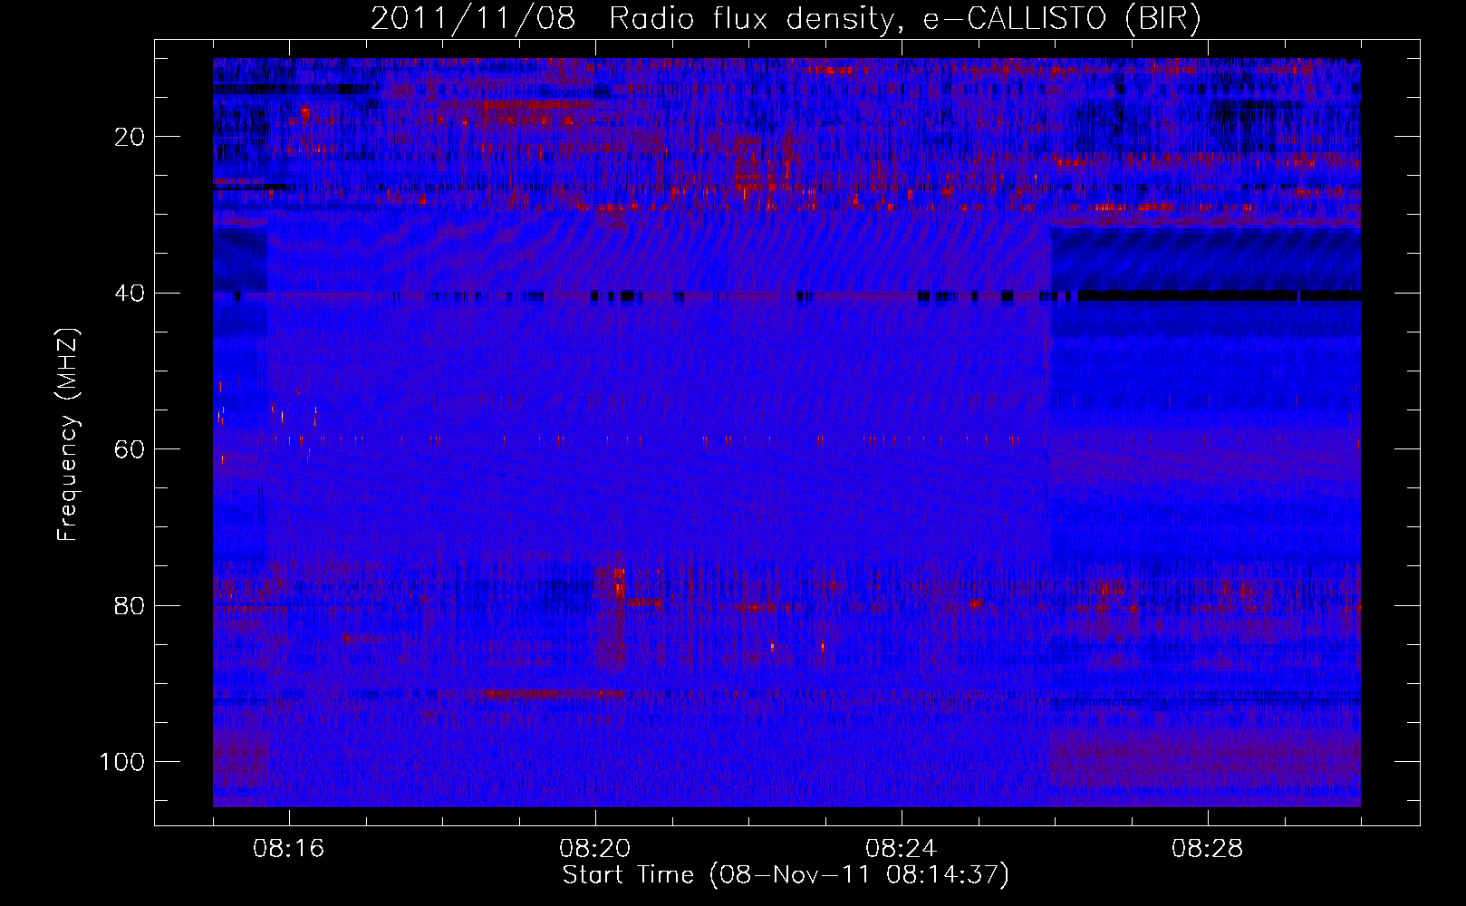Click the black dropout band at 40 MHz after 08:26
The height and width of the screenshot is (906, 1466).
pyautogui.click(x=1219, y=295)
